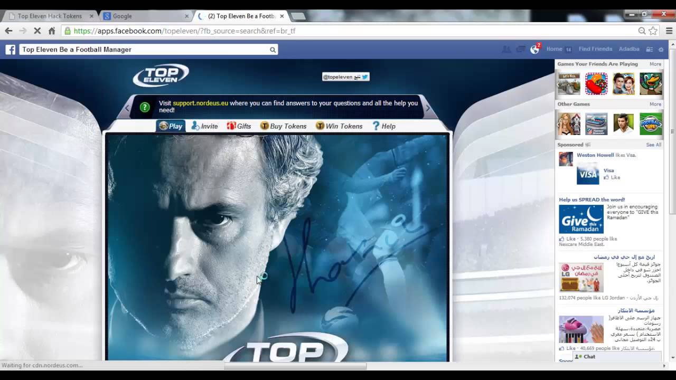Click the page vertical scrollbar
Viewport: 676px width, 380px height.
coord(672,132)
